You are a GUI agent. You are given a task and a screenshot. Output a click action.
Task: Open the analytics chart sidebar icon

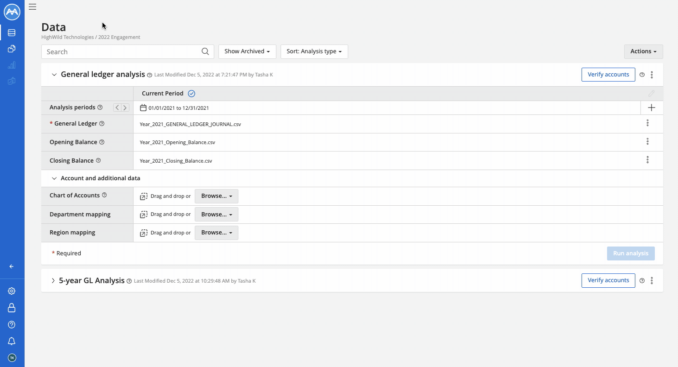pyautogui.click(x=12, y=65)
